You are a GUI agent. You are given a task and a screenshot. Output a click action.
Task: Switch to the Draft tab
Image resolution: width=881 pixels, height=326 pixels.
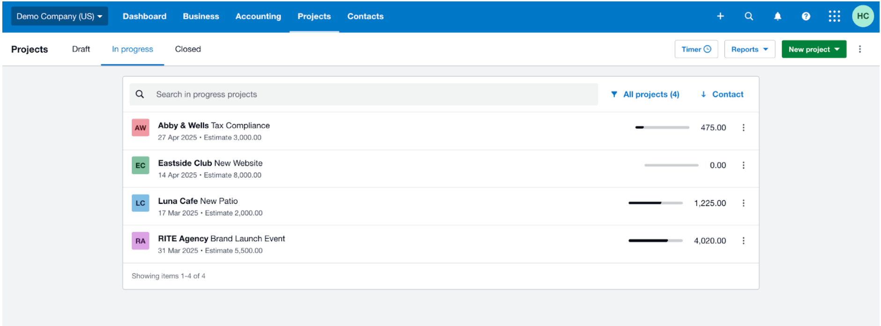click(x=81, y=49)
